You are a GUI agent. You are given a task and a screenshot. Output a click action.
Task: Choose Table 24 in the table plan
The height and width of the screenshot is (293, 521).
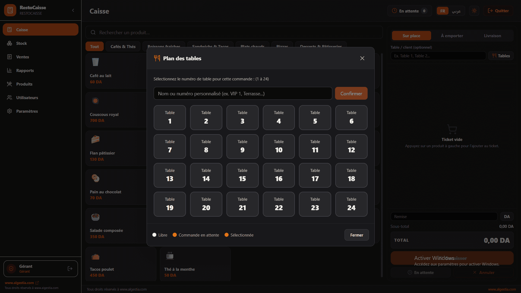[351, 204]
